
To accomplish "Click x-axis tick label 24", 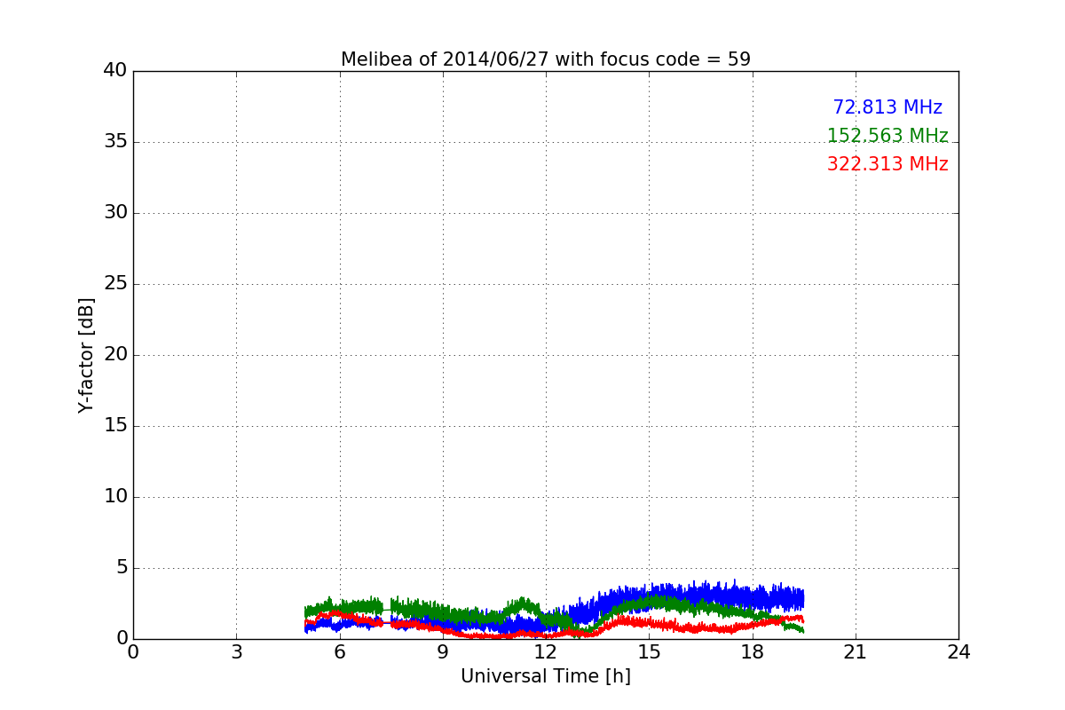I will click(x=958, y=652).
